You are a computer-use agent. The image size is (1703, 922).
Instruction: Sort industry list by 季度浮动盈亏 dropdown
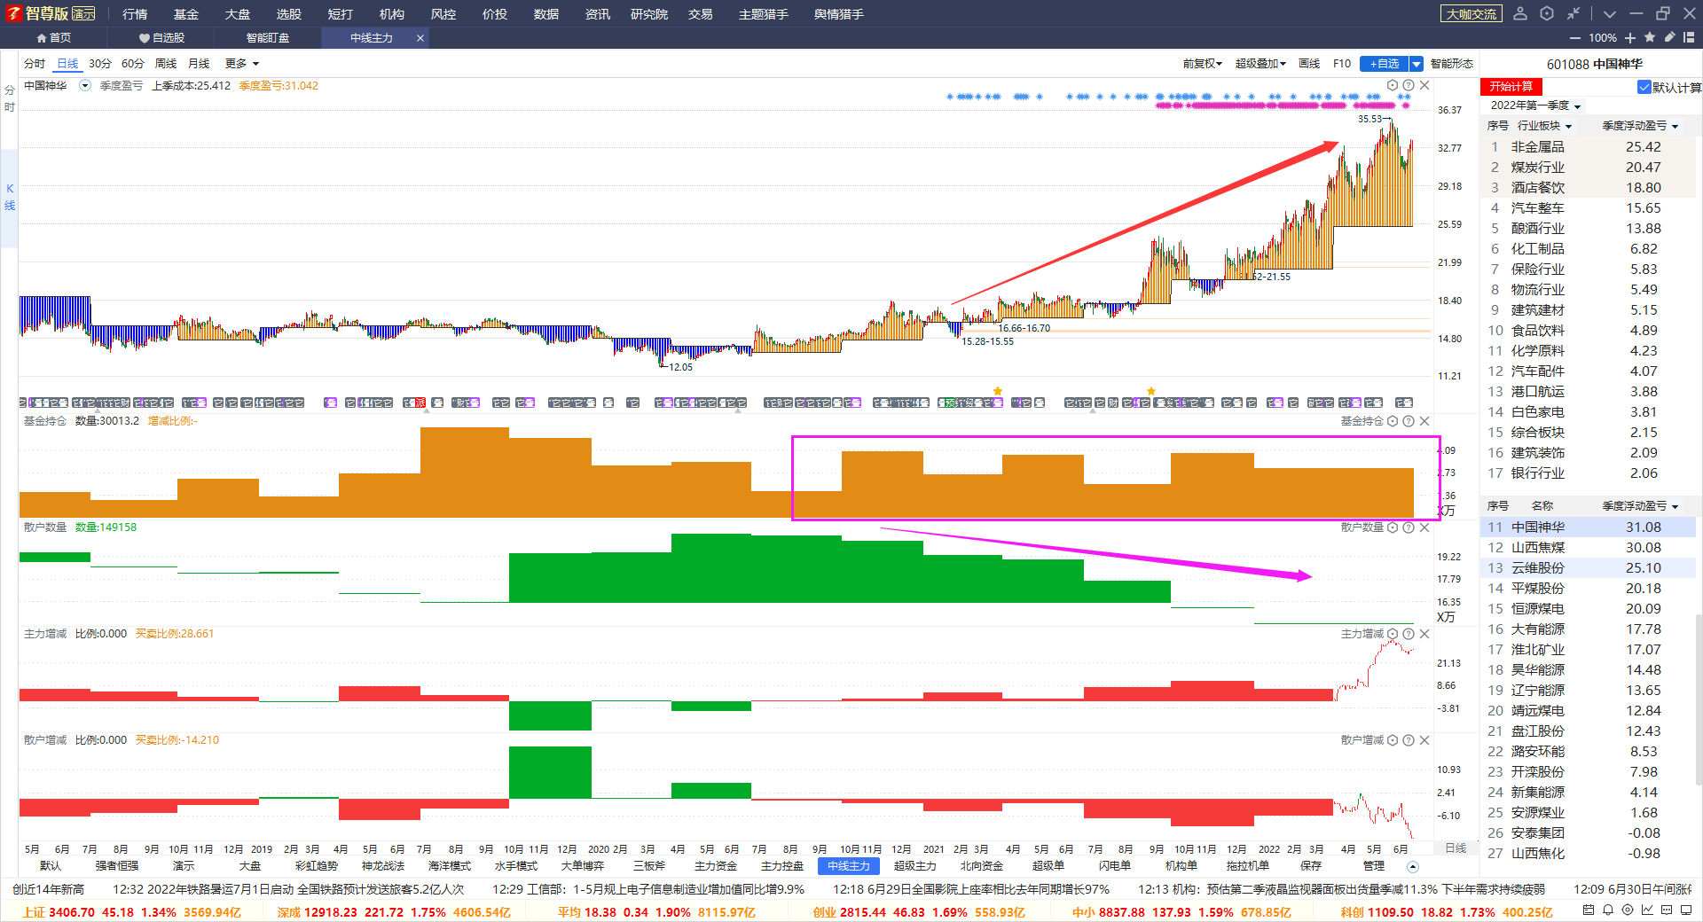[1640, 126]
